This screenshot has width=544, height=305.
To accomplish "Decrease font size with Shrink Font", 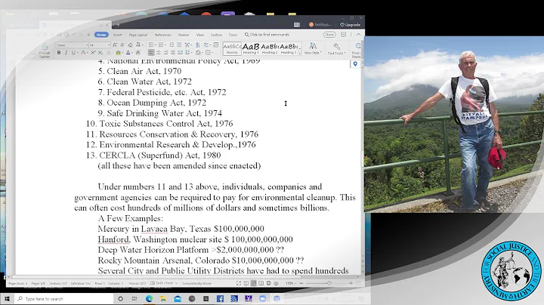I will (x=122, y=45).
